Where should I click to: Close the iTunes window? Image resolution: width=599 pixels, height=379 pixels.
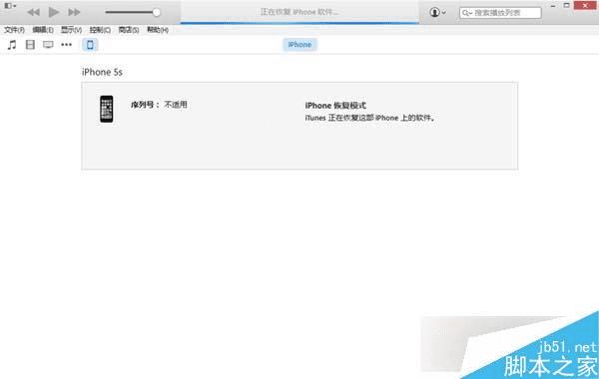[x=585, y=5]
